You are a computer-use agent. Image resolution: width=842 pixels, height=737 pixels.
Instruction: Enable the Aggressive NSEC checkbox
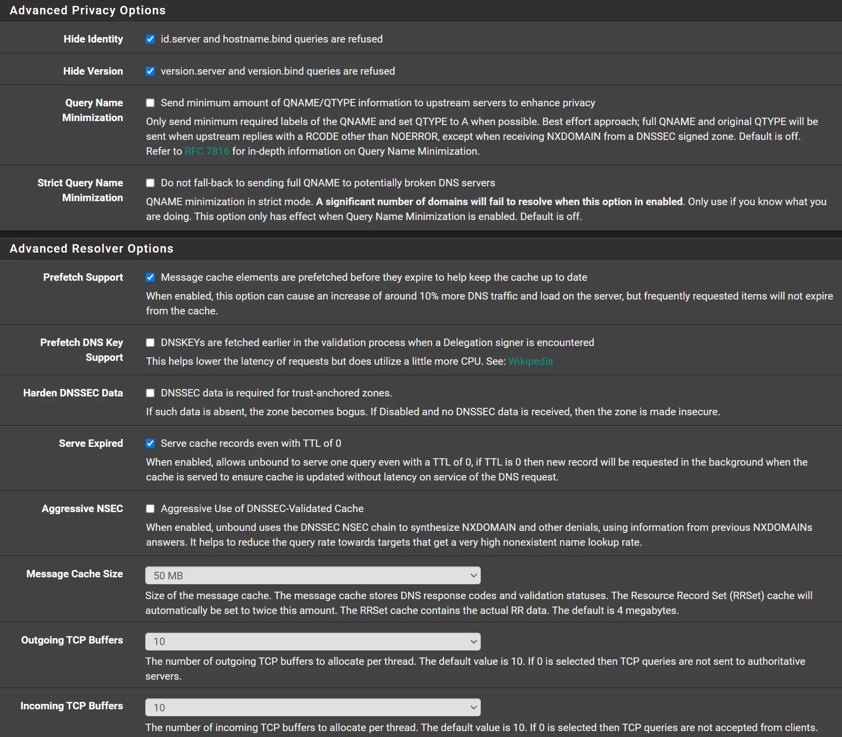point(150,509)
